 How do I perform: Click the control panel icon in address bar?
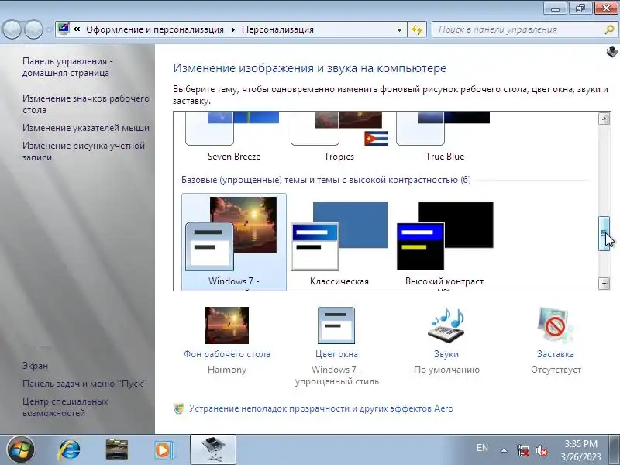coord(64,29)
